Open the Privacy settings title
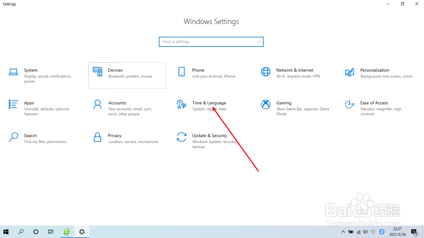Viewport: 424px width, 238px height. point(115,136)
